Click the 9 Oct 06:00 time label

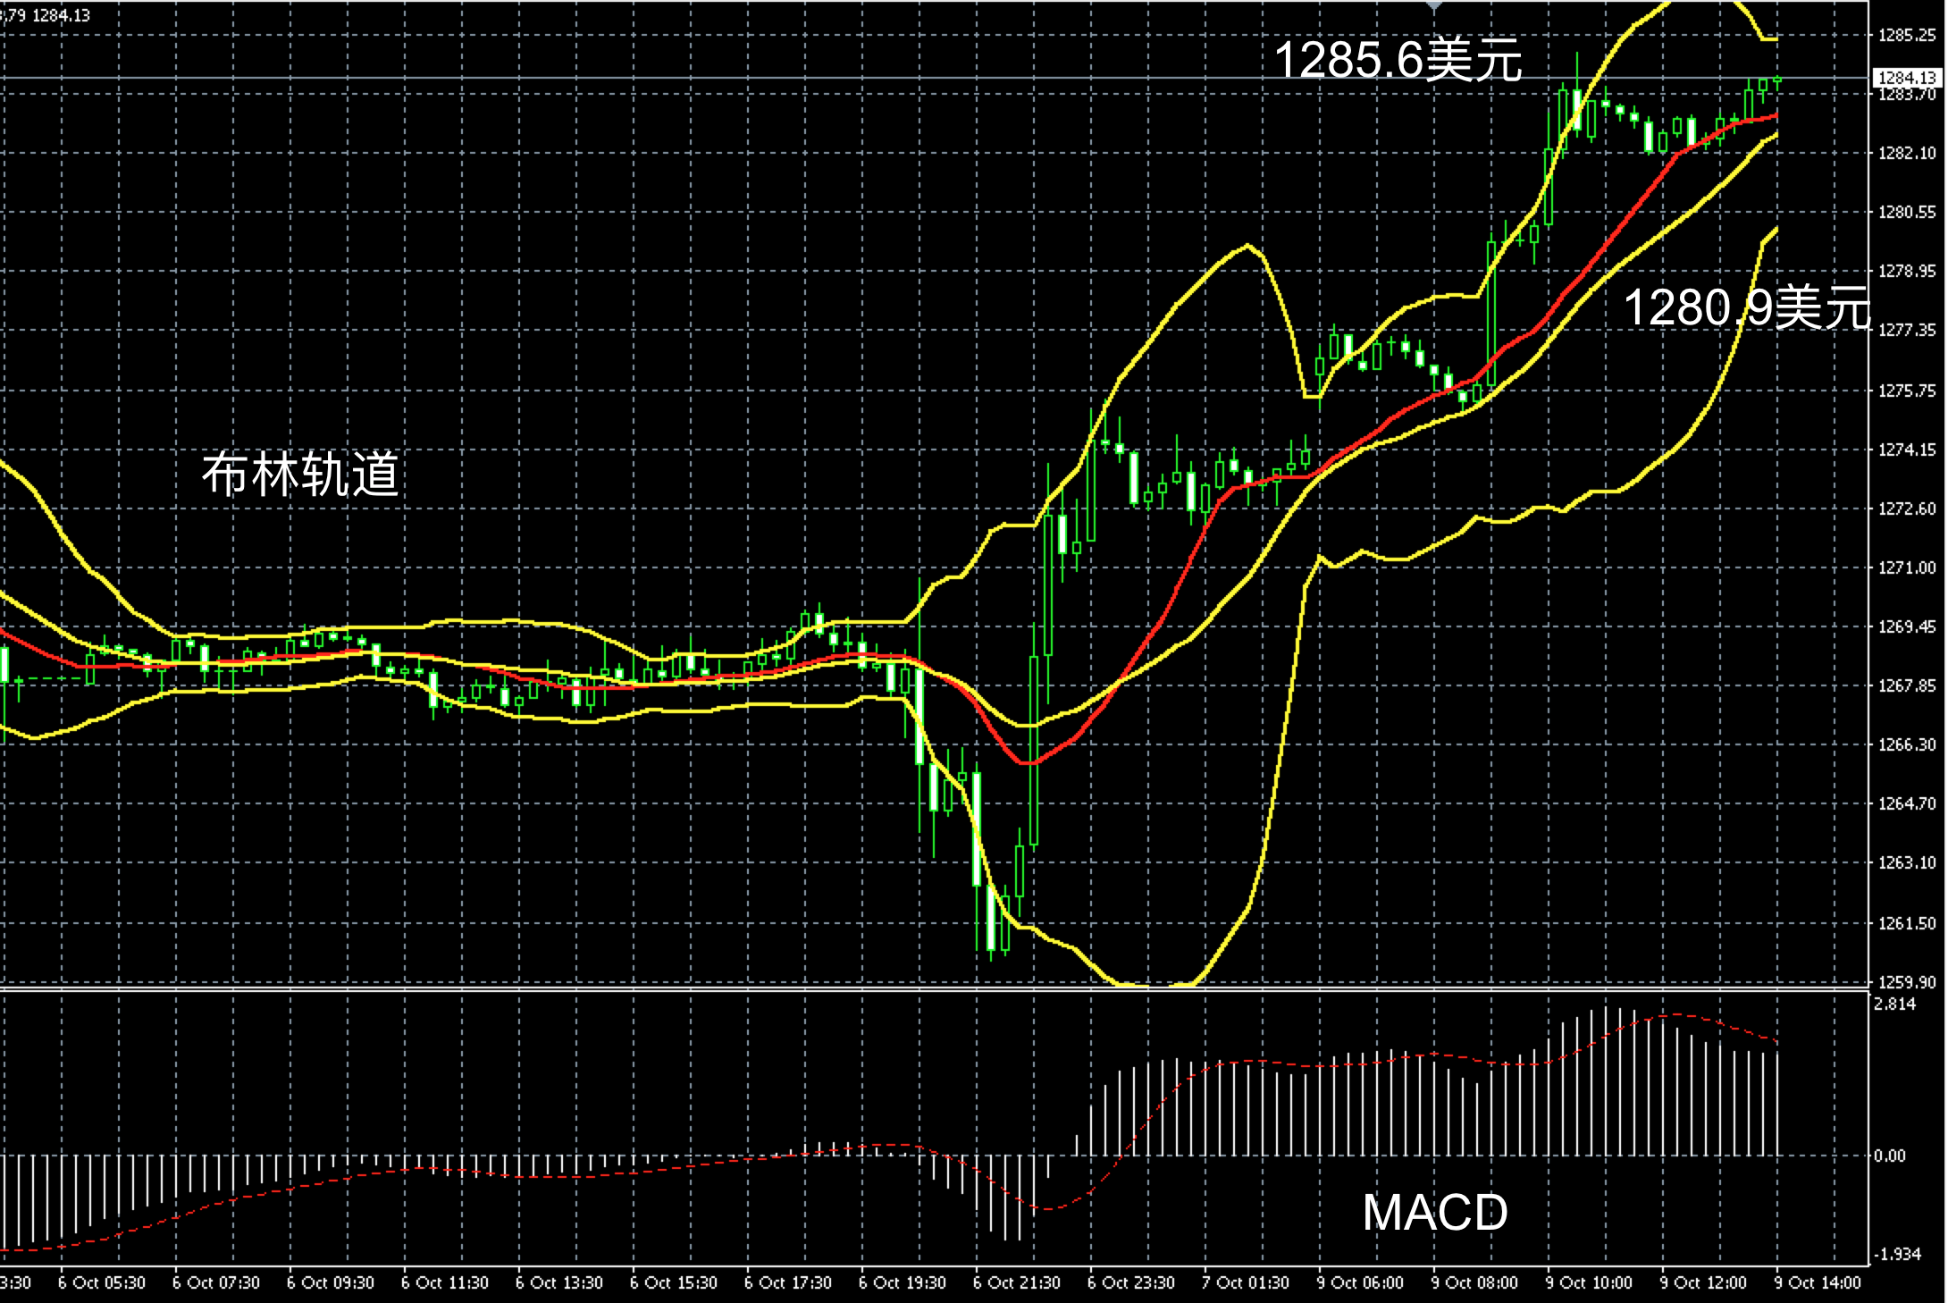coord(1360,1282)
